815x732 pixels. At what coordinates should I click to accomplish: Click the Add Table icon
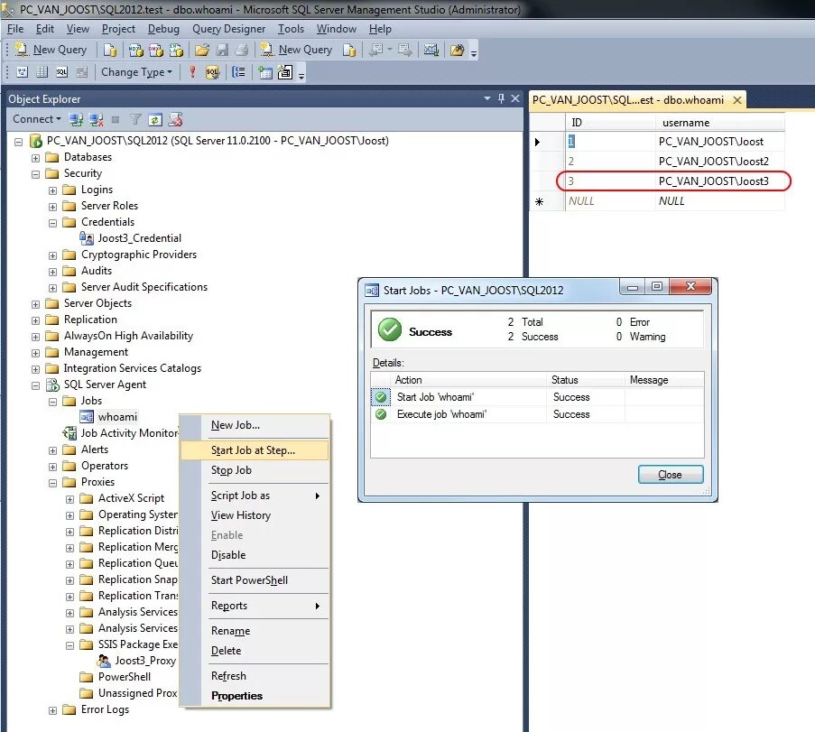[x=265, y=71]
